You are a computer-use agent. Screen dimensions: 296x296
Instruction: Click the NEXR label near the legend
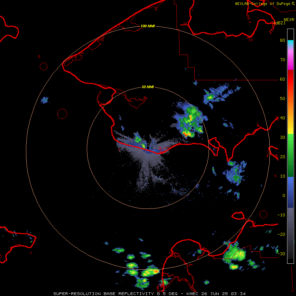(289, 20)
